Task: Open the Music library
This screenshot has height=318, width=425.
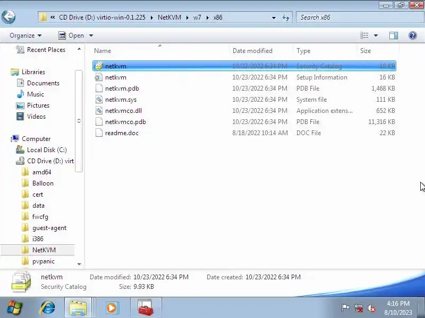Action: coord(36,94)
